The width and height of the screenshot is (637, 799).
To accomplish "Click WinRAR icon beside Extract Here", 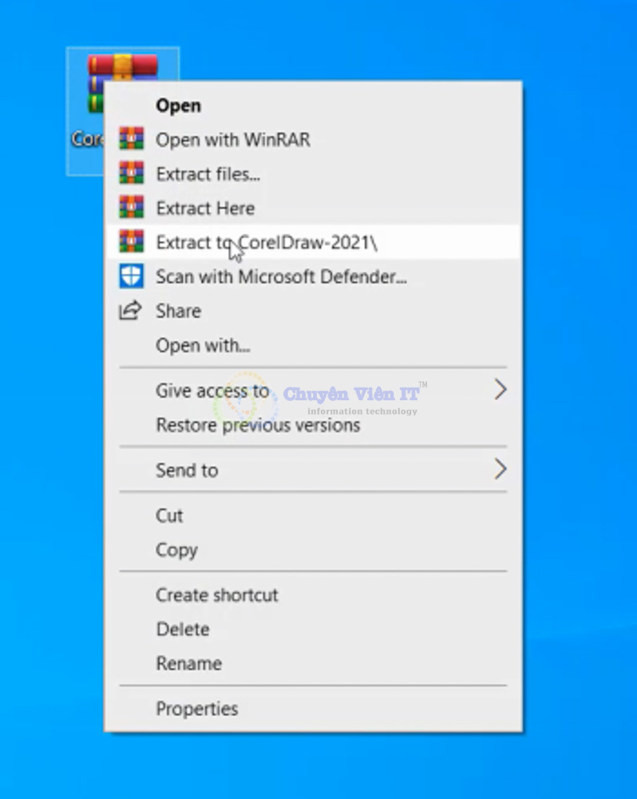I will tap(131, 208).
